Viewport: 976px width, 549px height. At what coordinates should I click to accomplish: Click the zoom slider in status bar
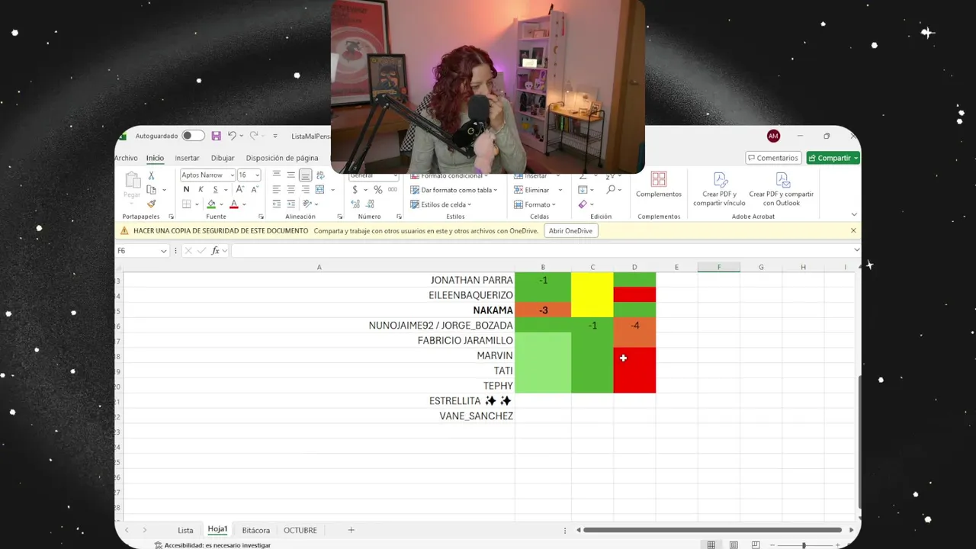coord(804,545)
